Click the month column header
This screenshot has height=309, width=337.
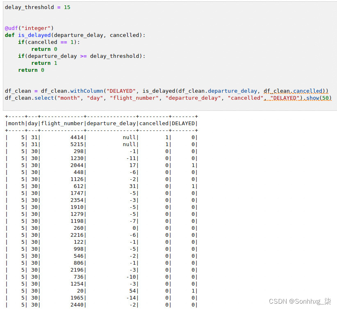point(16,124)
